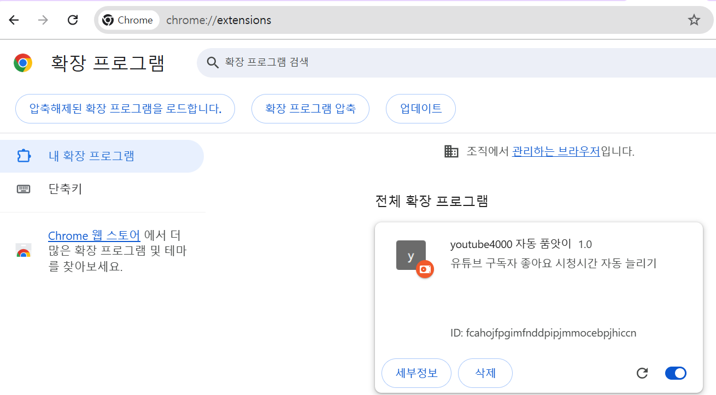Click the 전체 확장 프로그램 heading
Viewport: 716px width, 395px height.
[x=431, y=201]
